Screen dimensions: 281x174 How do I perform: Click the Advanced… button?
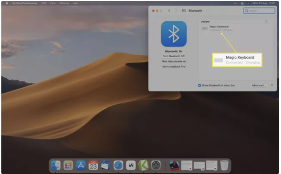pos(258,86)
